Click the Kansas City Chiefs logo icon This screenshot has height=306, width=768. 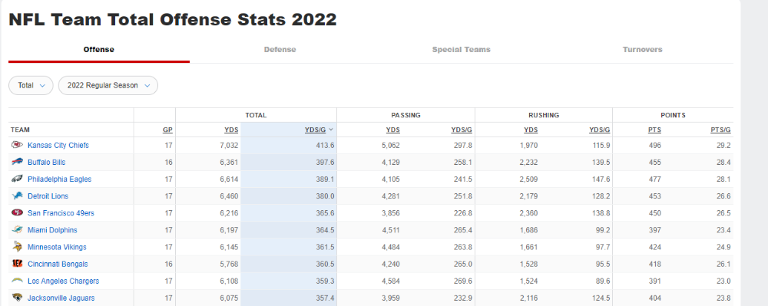coord(17,145)
